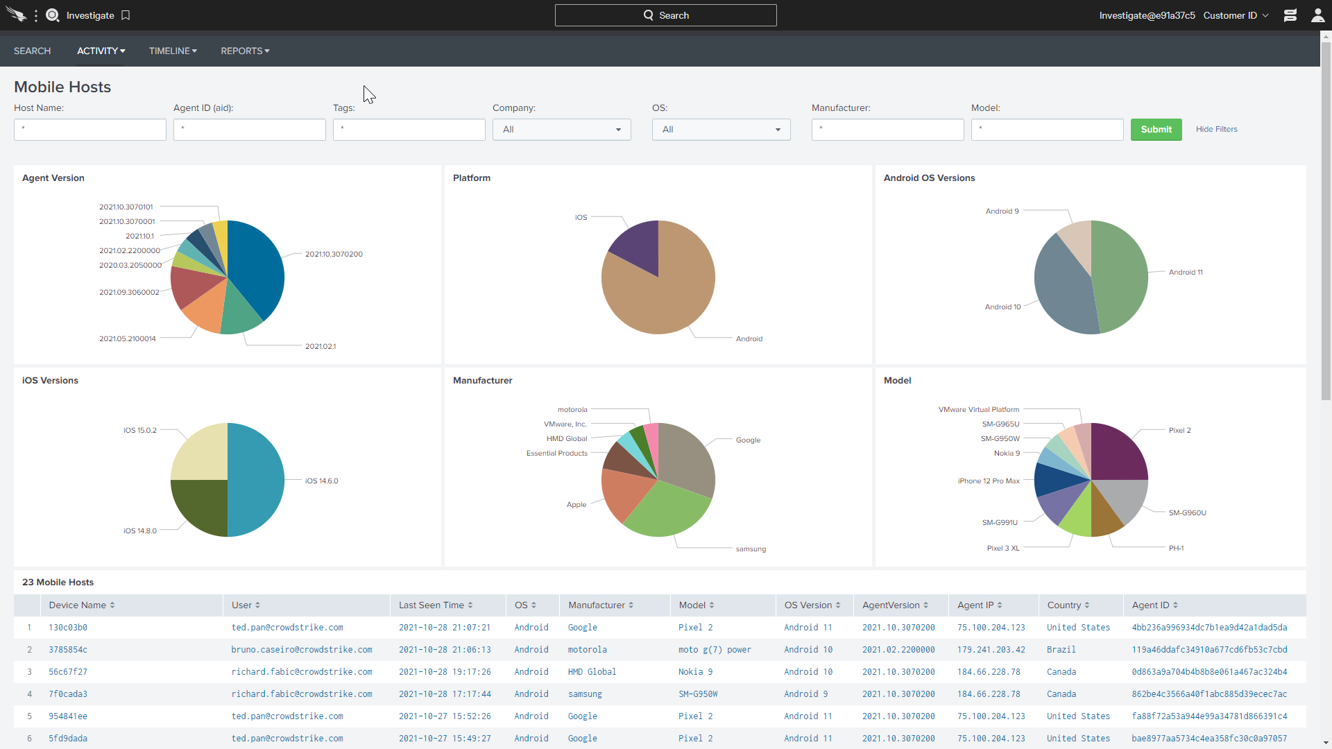Open device 3785854c link
The image size is (1332, 749).
(68, 650)
